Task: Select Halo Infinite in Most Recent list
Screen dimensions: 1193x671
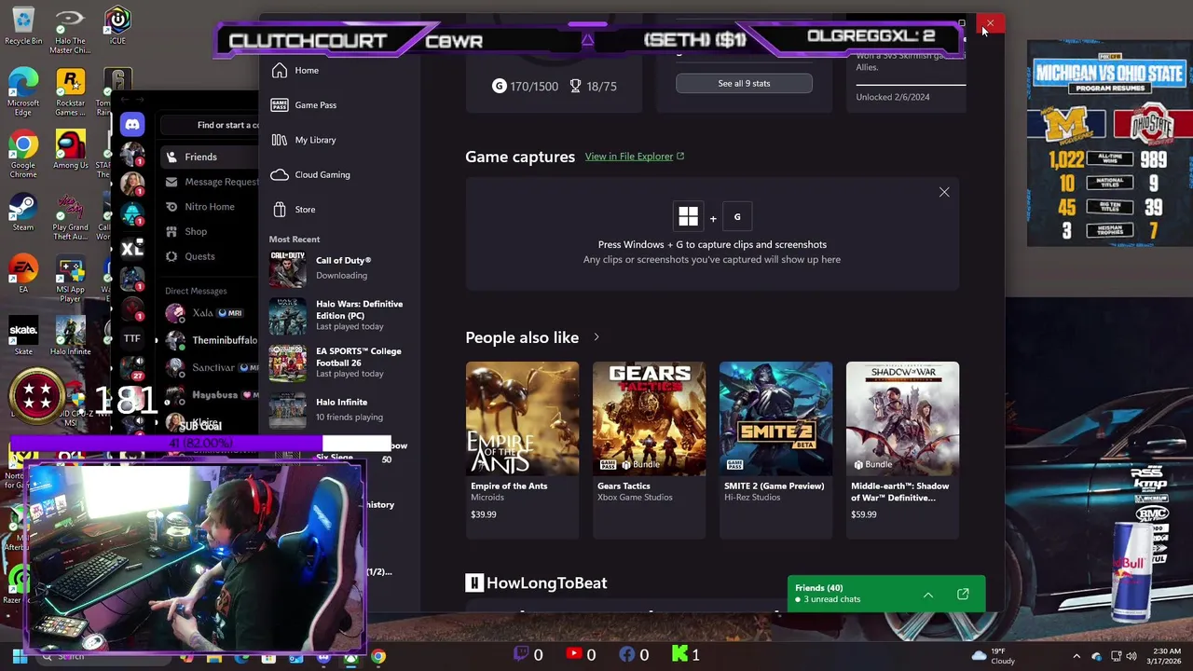Action: coord(340,409)
